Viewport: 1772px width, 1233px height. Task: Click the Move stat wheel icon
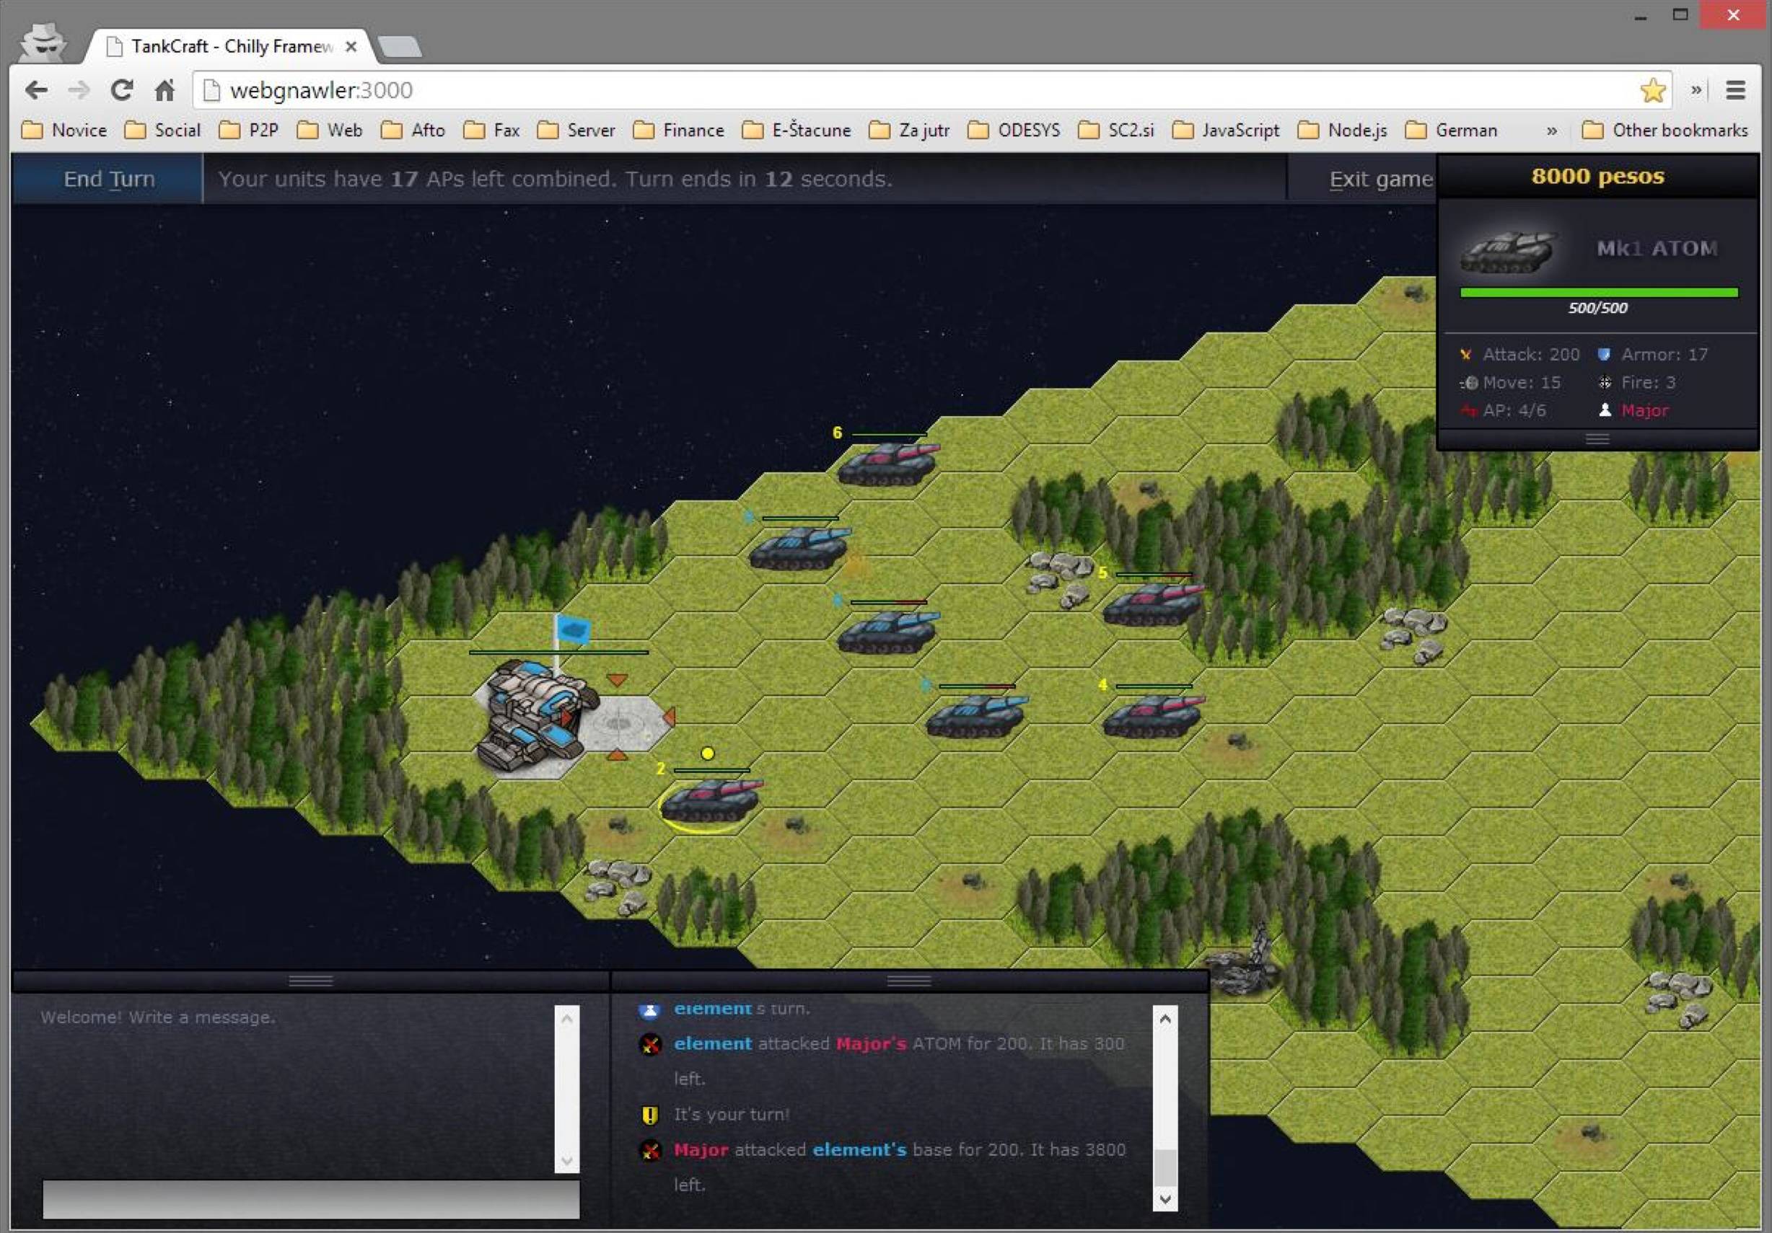1469,382
